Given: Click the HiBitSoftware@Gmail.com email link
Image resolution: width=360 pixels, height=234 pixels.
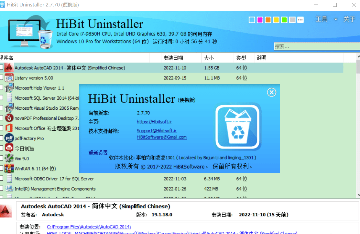Looking at the screenshot, I should pyautogui.click(x=162, y=137).
